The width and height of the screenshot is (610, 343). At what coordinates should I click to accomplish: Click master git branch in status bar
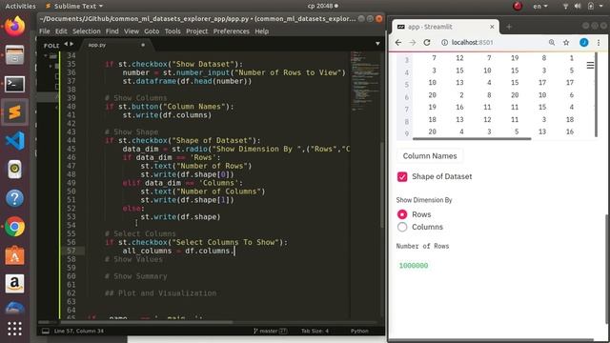[x=271, y=331]
